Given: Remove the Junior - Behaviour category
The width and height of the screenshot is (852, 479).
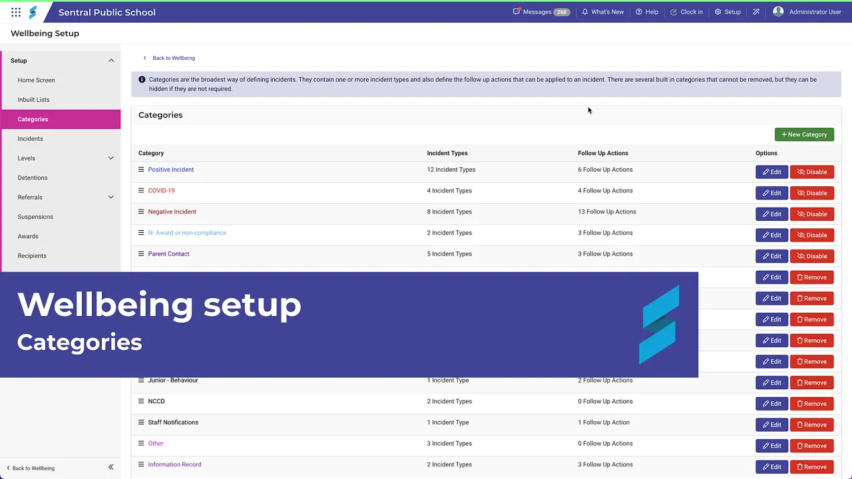Looking at the screenshot, I should coord(812,383).
